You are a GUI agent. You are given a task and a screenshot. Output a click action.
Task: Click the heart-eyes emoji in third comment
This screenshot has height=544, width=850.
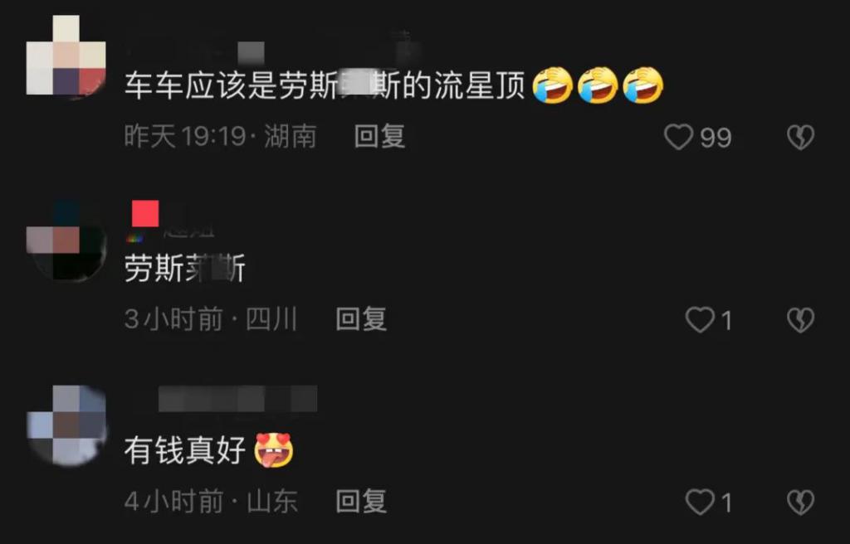point(274,451)
